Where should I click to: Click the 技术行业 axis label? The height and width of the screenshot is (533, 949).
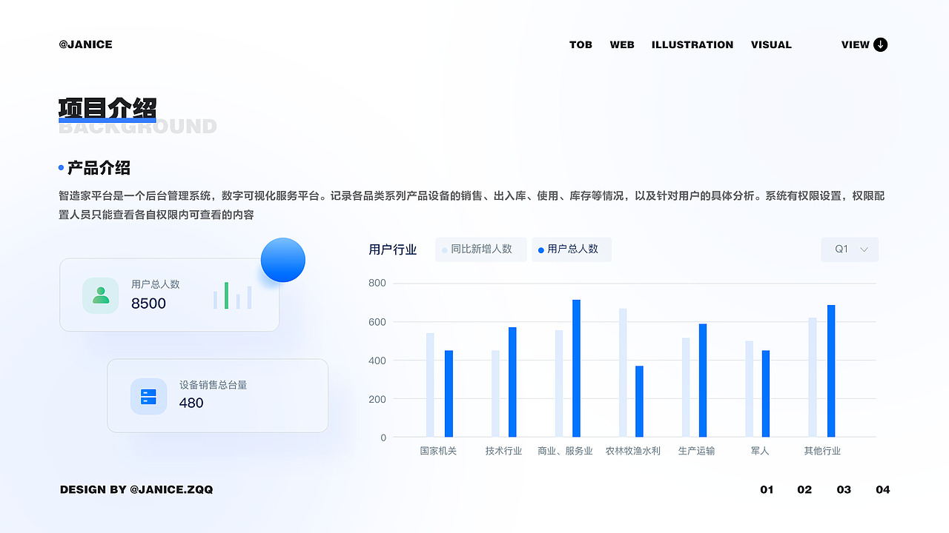pyautogui.click(x=503, y=451)
